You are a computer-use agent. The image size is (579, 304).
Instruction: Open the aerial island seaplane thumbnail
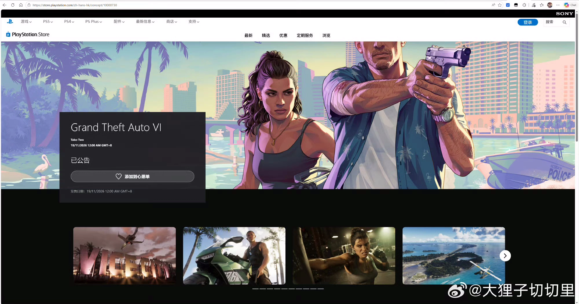(454, 256)
